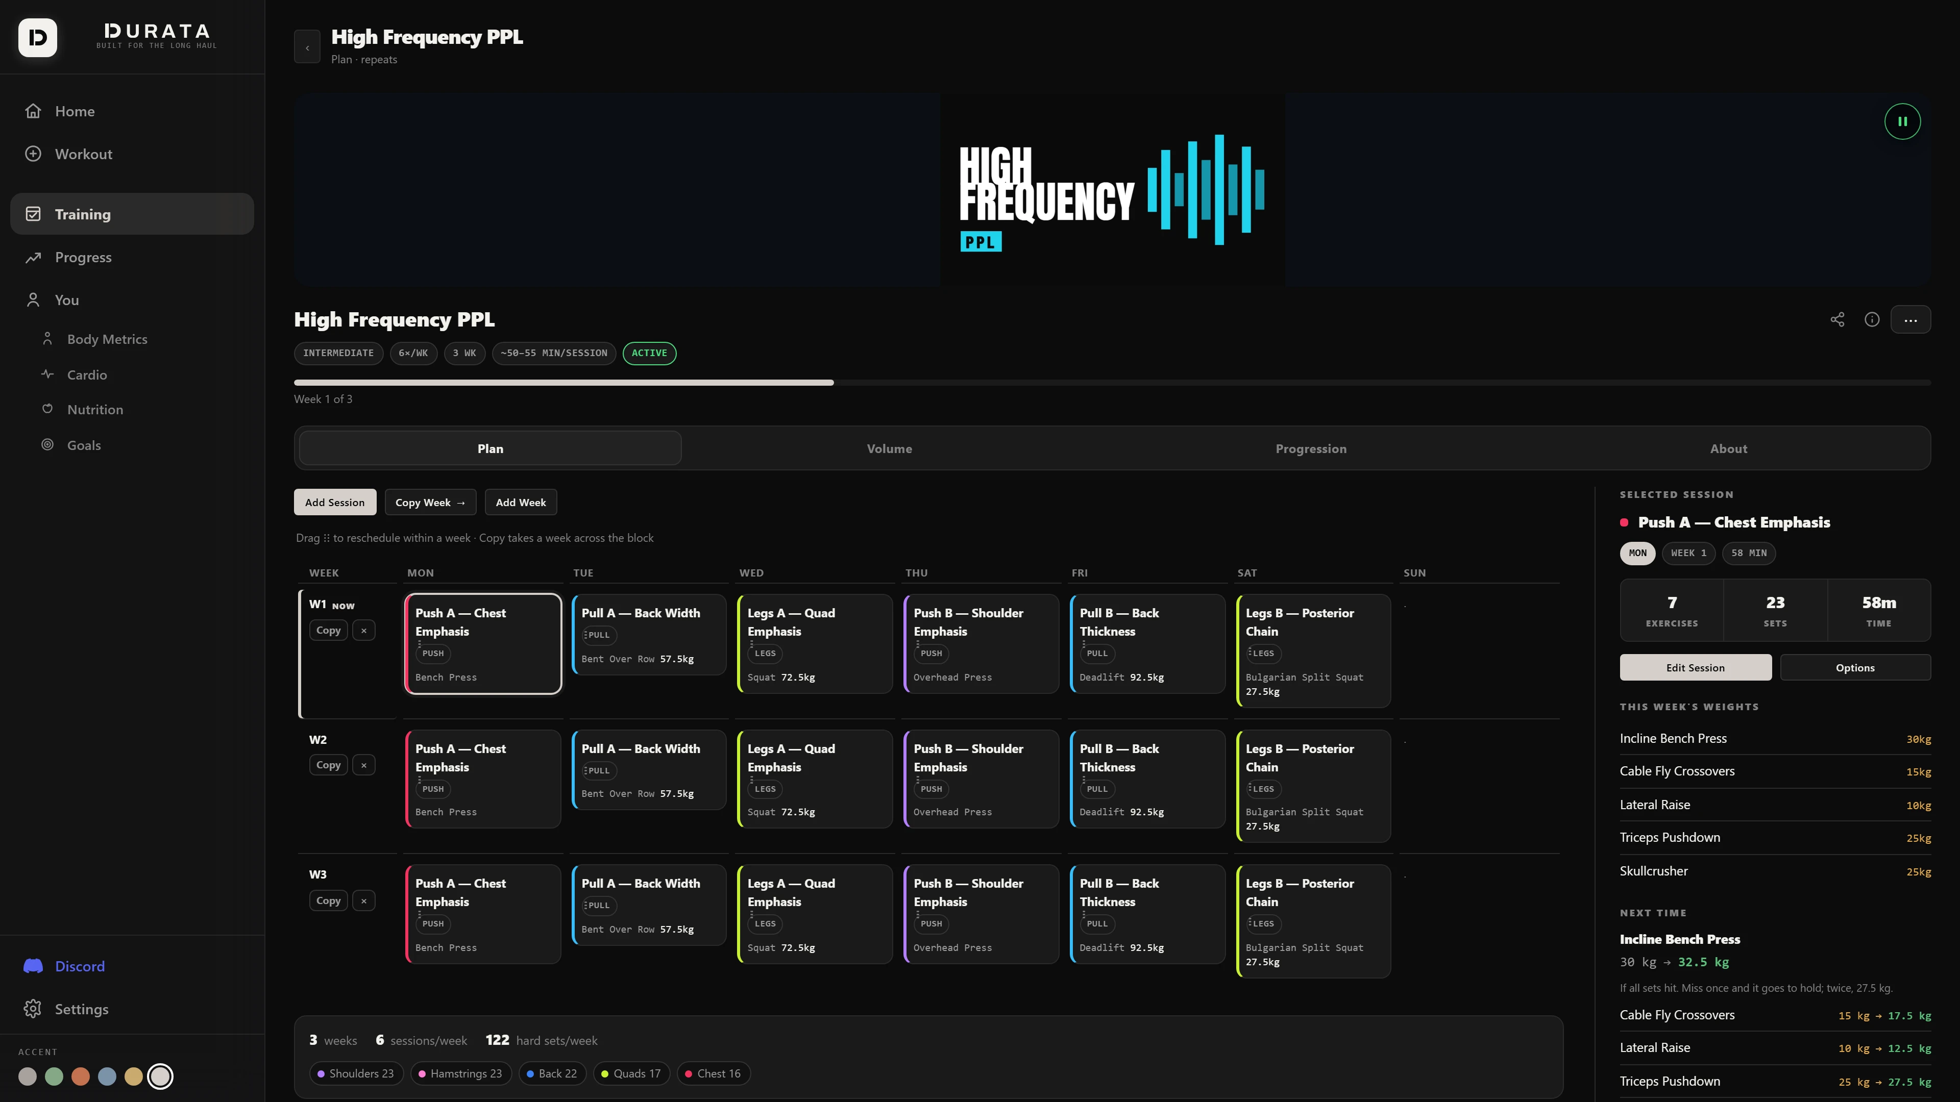Open Settings
The image size is (1960, 1102).
[132, 1009]
